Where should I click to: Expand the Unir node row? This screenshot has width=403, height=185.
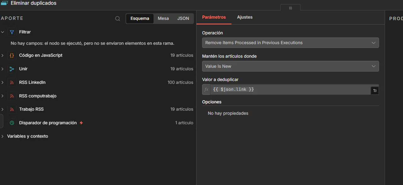[x=3, y=69]
